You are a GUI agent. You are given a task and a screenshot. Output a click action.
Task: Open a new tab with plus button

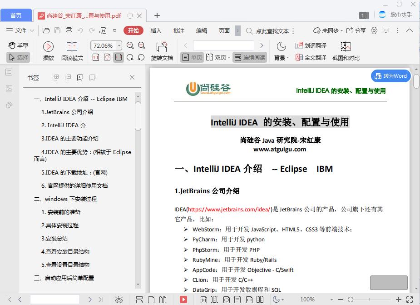click(x=157, y=15)
